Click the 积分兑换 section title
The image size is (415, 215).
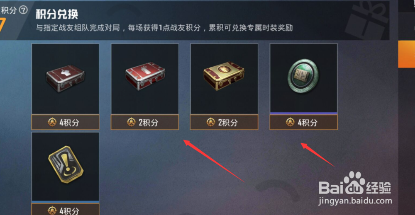57,14
